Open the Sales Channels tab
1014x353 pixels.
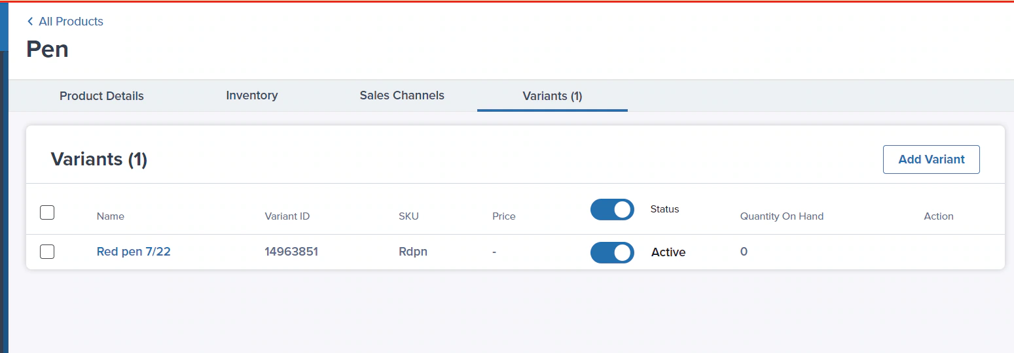402,95
